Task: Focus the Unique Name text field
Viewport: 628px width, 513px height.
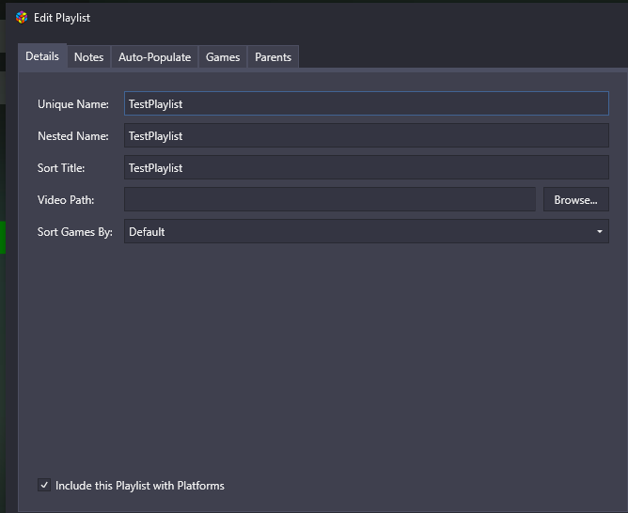Action: coord(367,103)
